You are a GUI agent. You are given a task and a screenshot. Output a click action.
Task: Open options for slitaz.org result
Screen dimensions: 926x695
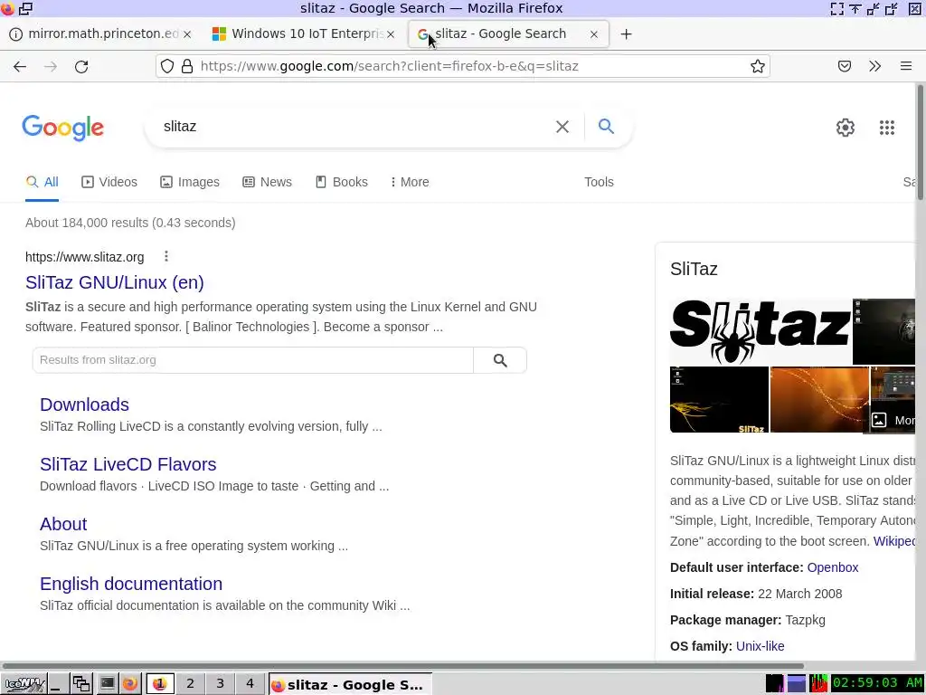166,256
